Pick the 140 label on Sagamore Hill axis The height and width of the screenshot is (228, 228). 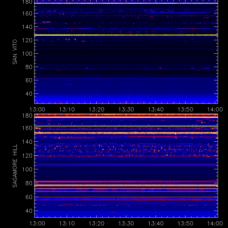(x=27, y=142)
